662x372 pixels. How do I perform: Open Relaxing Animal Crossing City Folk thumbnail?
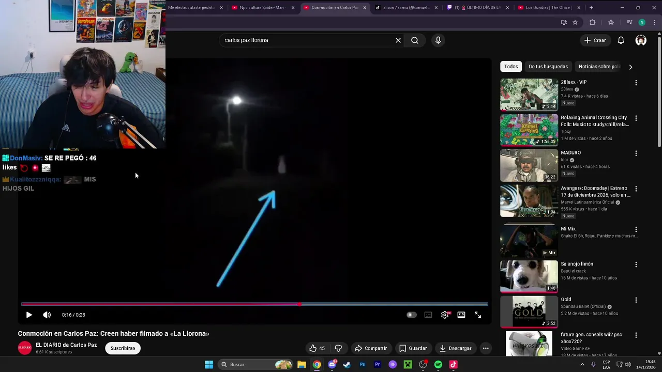[x=529, y=130]
